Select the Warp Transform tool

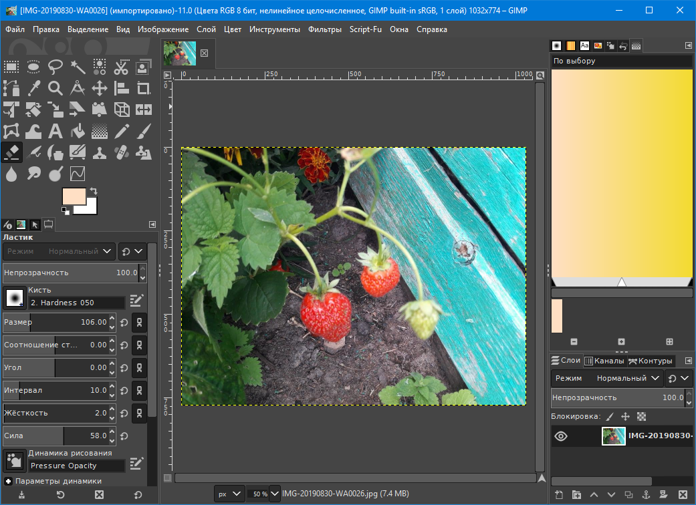point(33,131)
